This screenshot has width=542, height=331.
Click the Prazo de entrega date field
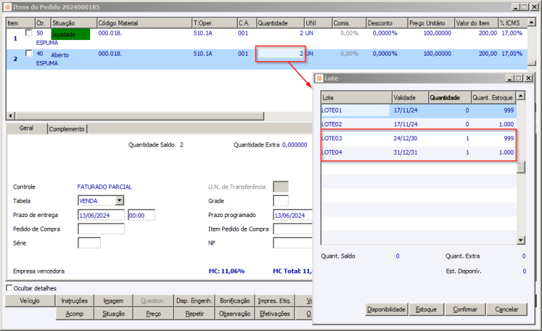101,215
